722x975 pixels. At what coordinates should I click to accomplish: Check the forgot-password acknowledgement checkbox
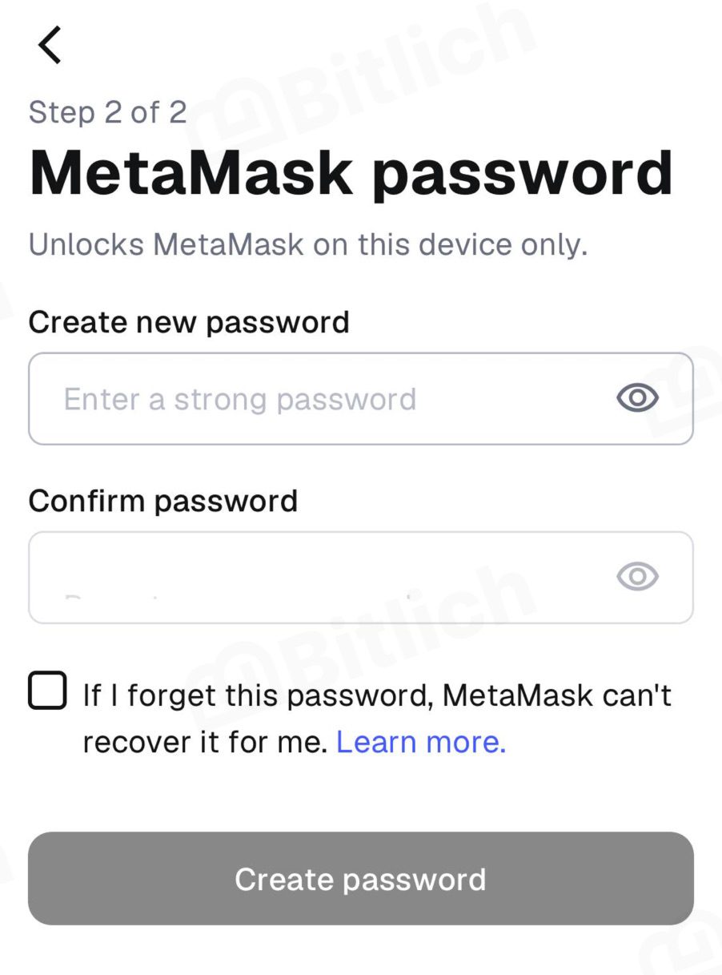click(47, 691)
